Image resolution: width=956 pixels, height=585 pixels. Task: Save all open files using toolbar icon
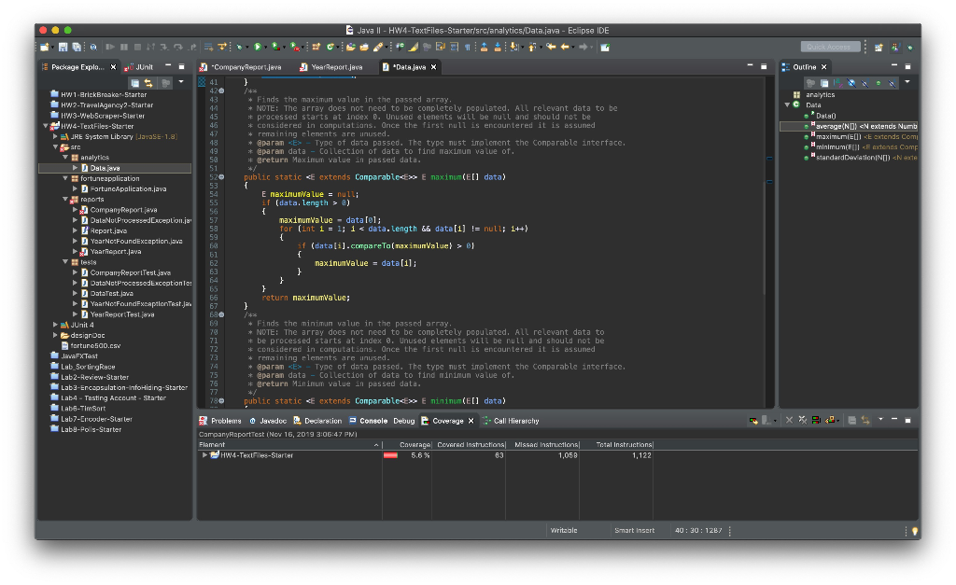(x=77, y=46)
